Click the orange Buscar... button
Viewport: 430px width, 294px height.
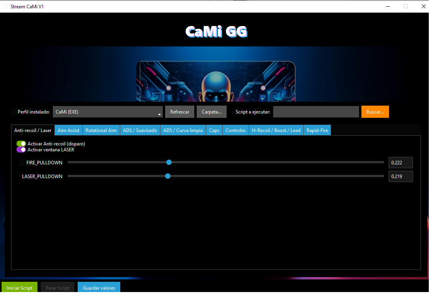click(x=375, y=112)
